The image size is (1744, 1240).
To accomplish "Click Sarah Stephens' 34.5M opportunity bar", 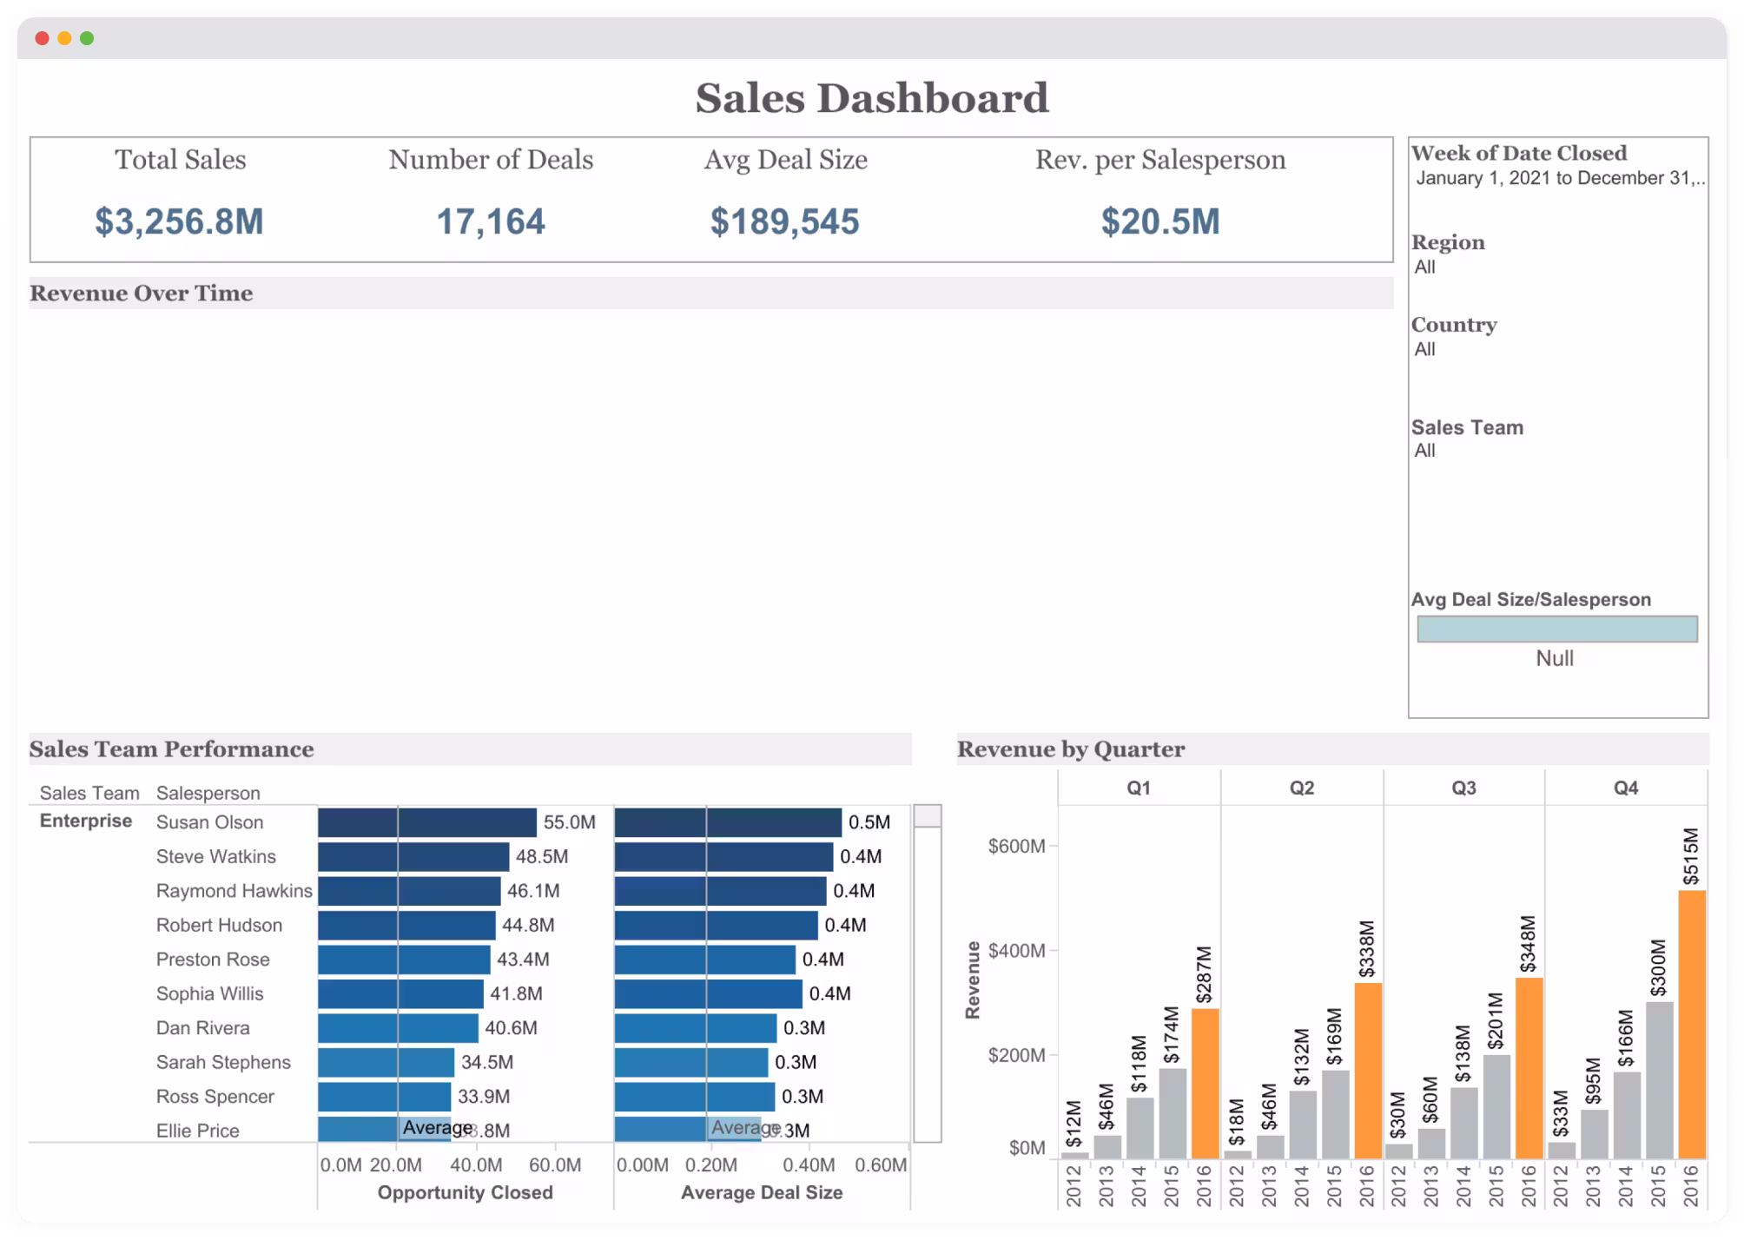I will click(x=386, y=1063).
